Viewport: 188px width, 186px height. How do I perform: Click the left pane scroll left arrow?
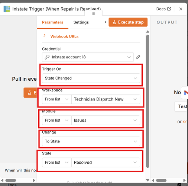[2, 180]
